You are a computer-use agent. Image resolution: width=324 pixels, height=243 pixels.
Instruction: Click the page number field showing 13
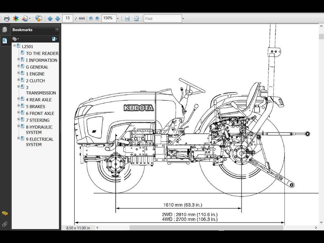[68, 18]
